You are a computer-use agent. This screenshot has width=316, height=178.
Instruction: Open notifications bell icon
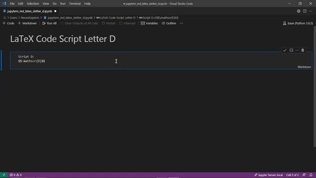(311, 175)
